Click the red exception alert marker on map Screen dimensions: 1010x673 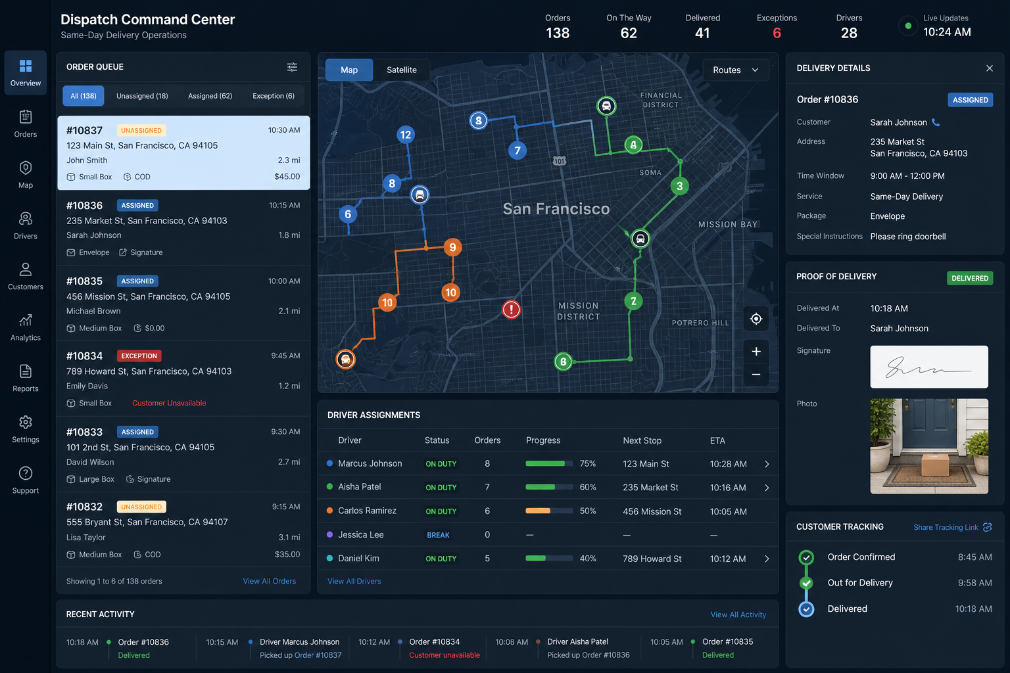pyautogui.click(x=511, y=309)
